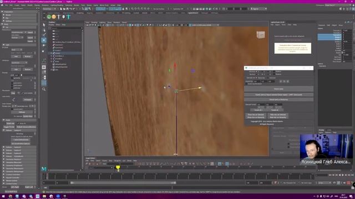Click the Outliner search field
Viewport: 355px width, 199px height.
[x=65, y=28]
